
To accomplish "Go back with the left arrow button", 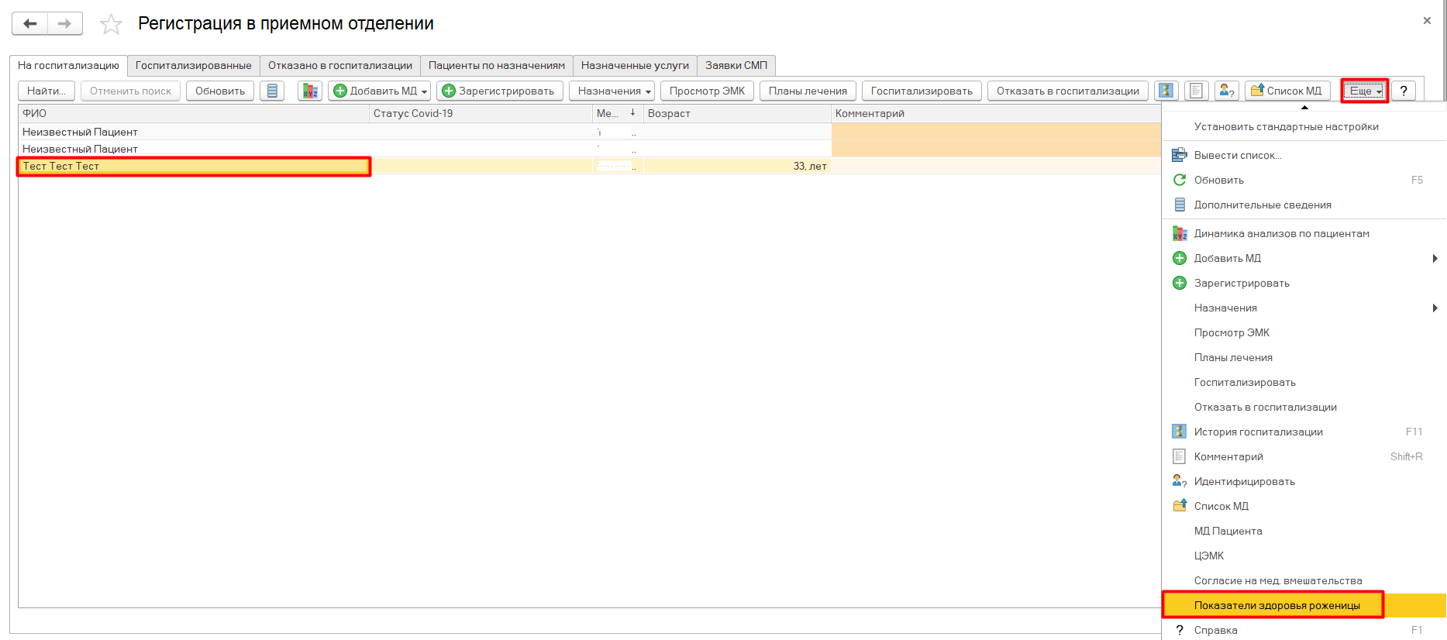I will pyautogui.click(x=30, y=24).
